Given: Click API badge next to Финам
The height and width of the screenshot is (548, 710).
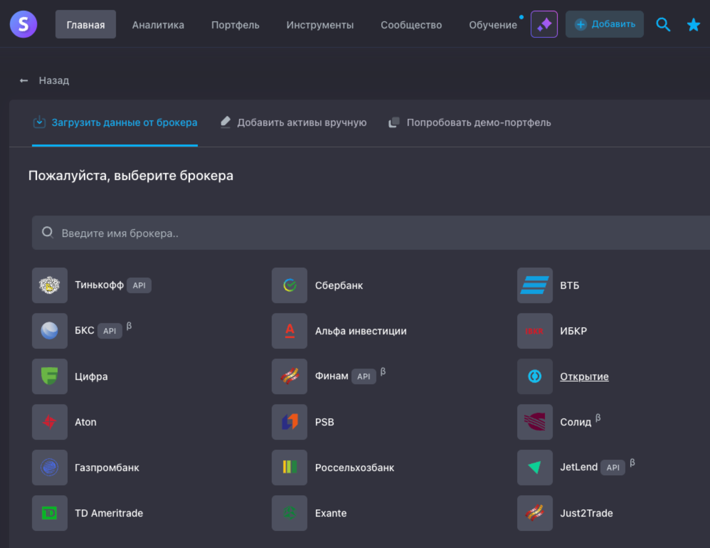Looking at the screenshot, I should [x=364, y=377].
